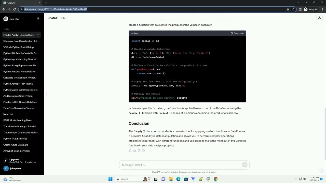Expand the ChatGPT 3.5 model selector
Viewport: 326px width, 183px height.
(x=58, y=18)
